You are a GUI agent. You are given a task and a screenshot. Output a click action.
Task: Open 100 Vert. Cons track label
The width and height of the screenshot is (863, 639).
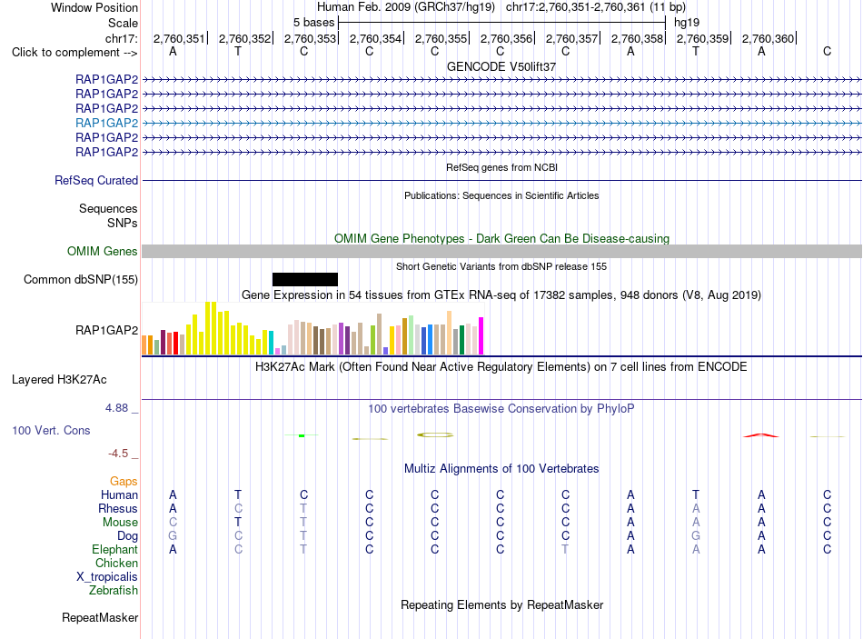coord(51,430)
